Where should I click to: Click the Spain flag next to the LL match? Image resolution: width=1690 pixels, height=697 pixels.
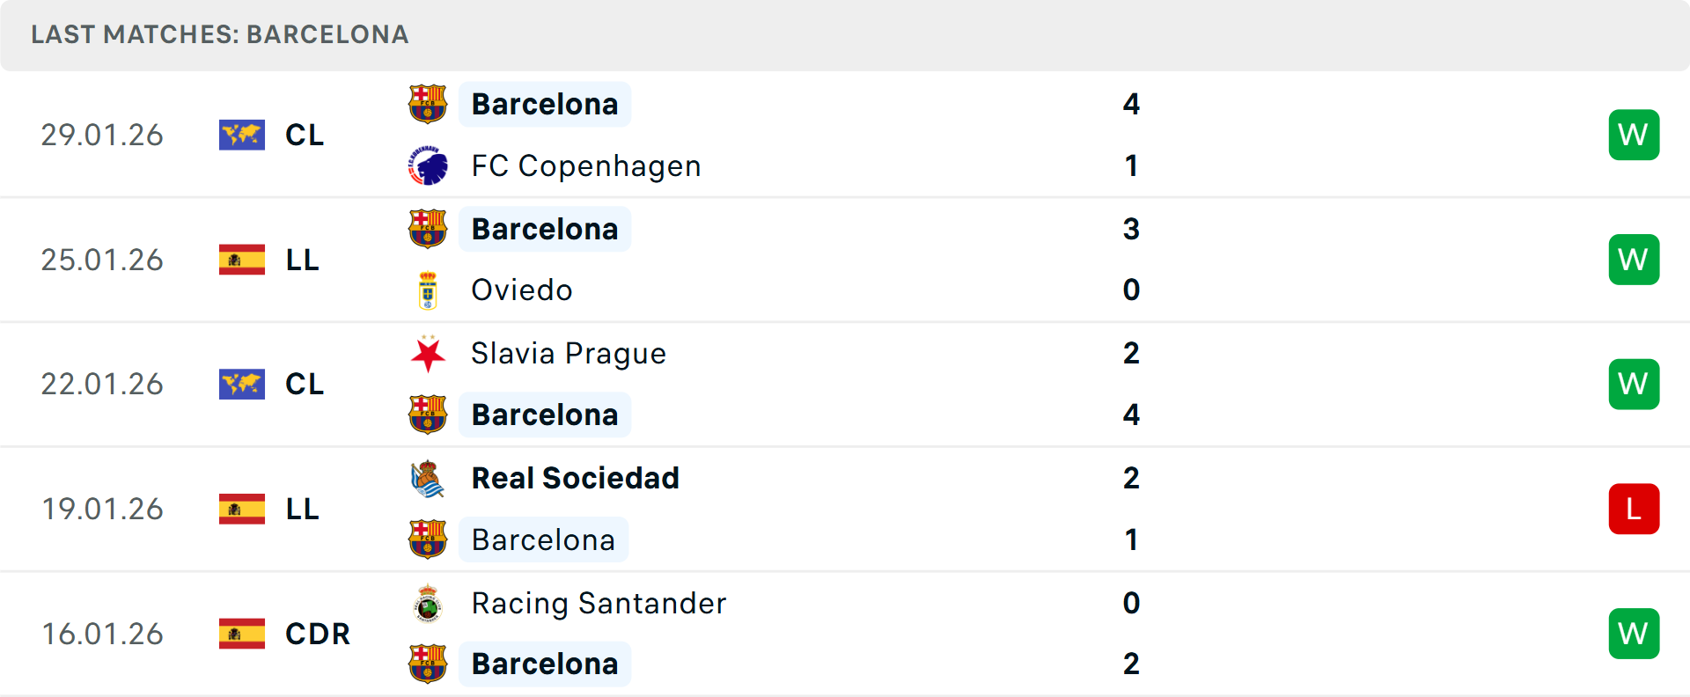click(242, 260)
